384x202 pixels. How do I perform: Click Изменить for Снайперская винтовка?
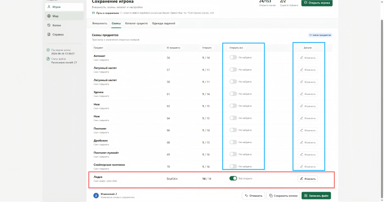pos(308,167)
